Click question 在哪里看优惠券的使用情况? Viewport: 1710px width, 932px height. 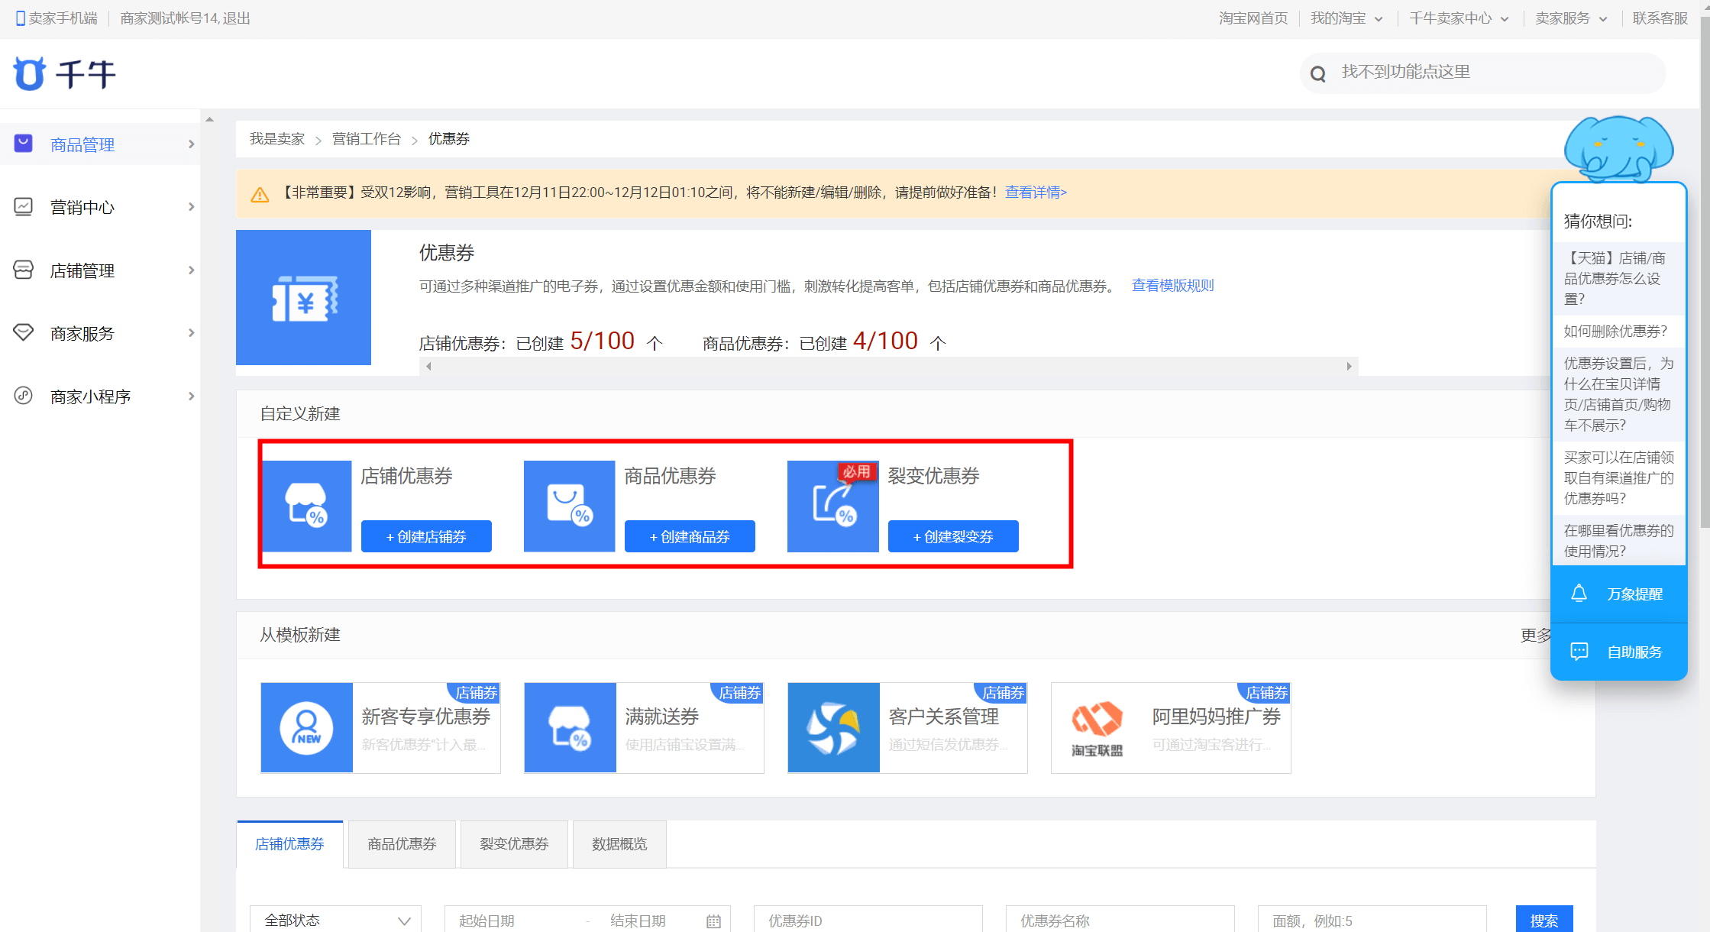click(x=1618, y=541)
